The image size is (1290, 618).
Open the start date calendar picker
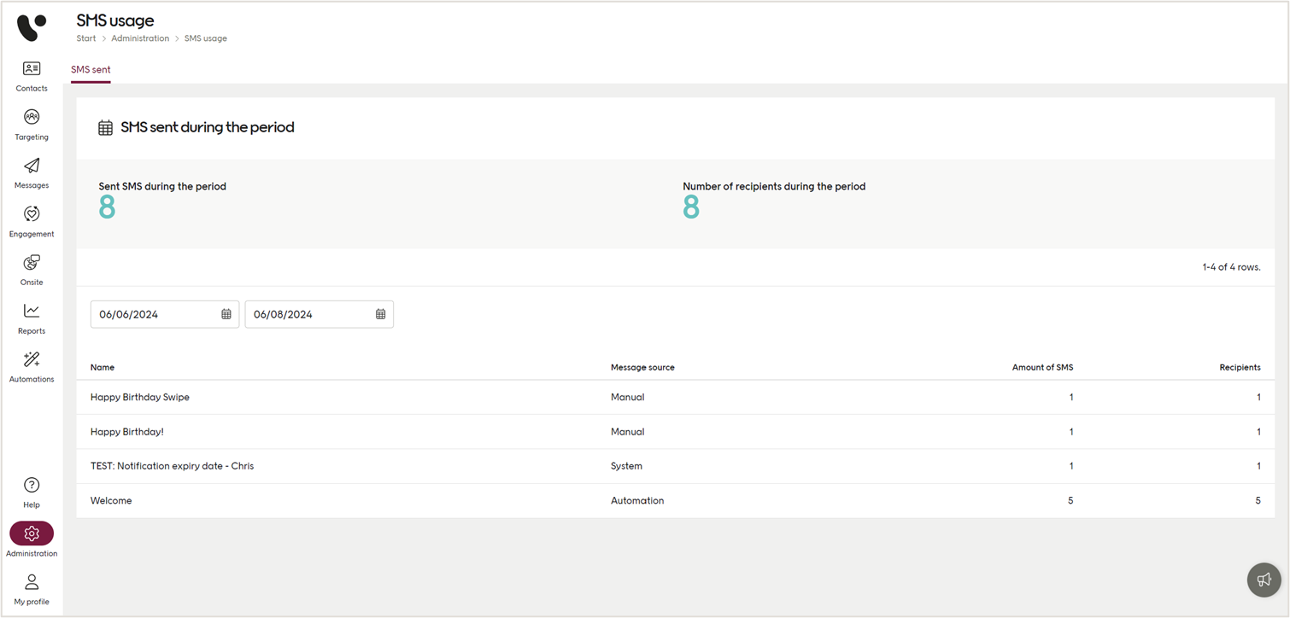coord(227,314)
